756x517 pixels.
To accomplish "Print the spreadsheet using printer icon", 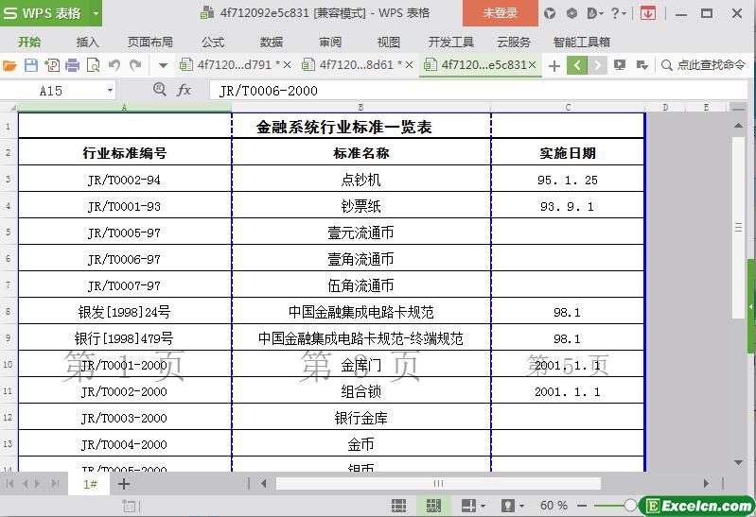I will pos(72,65).
